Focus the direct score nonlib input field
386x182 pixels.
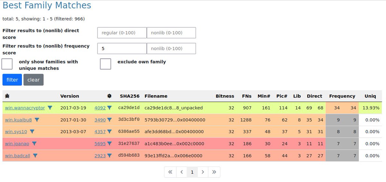click(171, 33)
